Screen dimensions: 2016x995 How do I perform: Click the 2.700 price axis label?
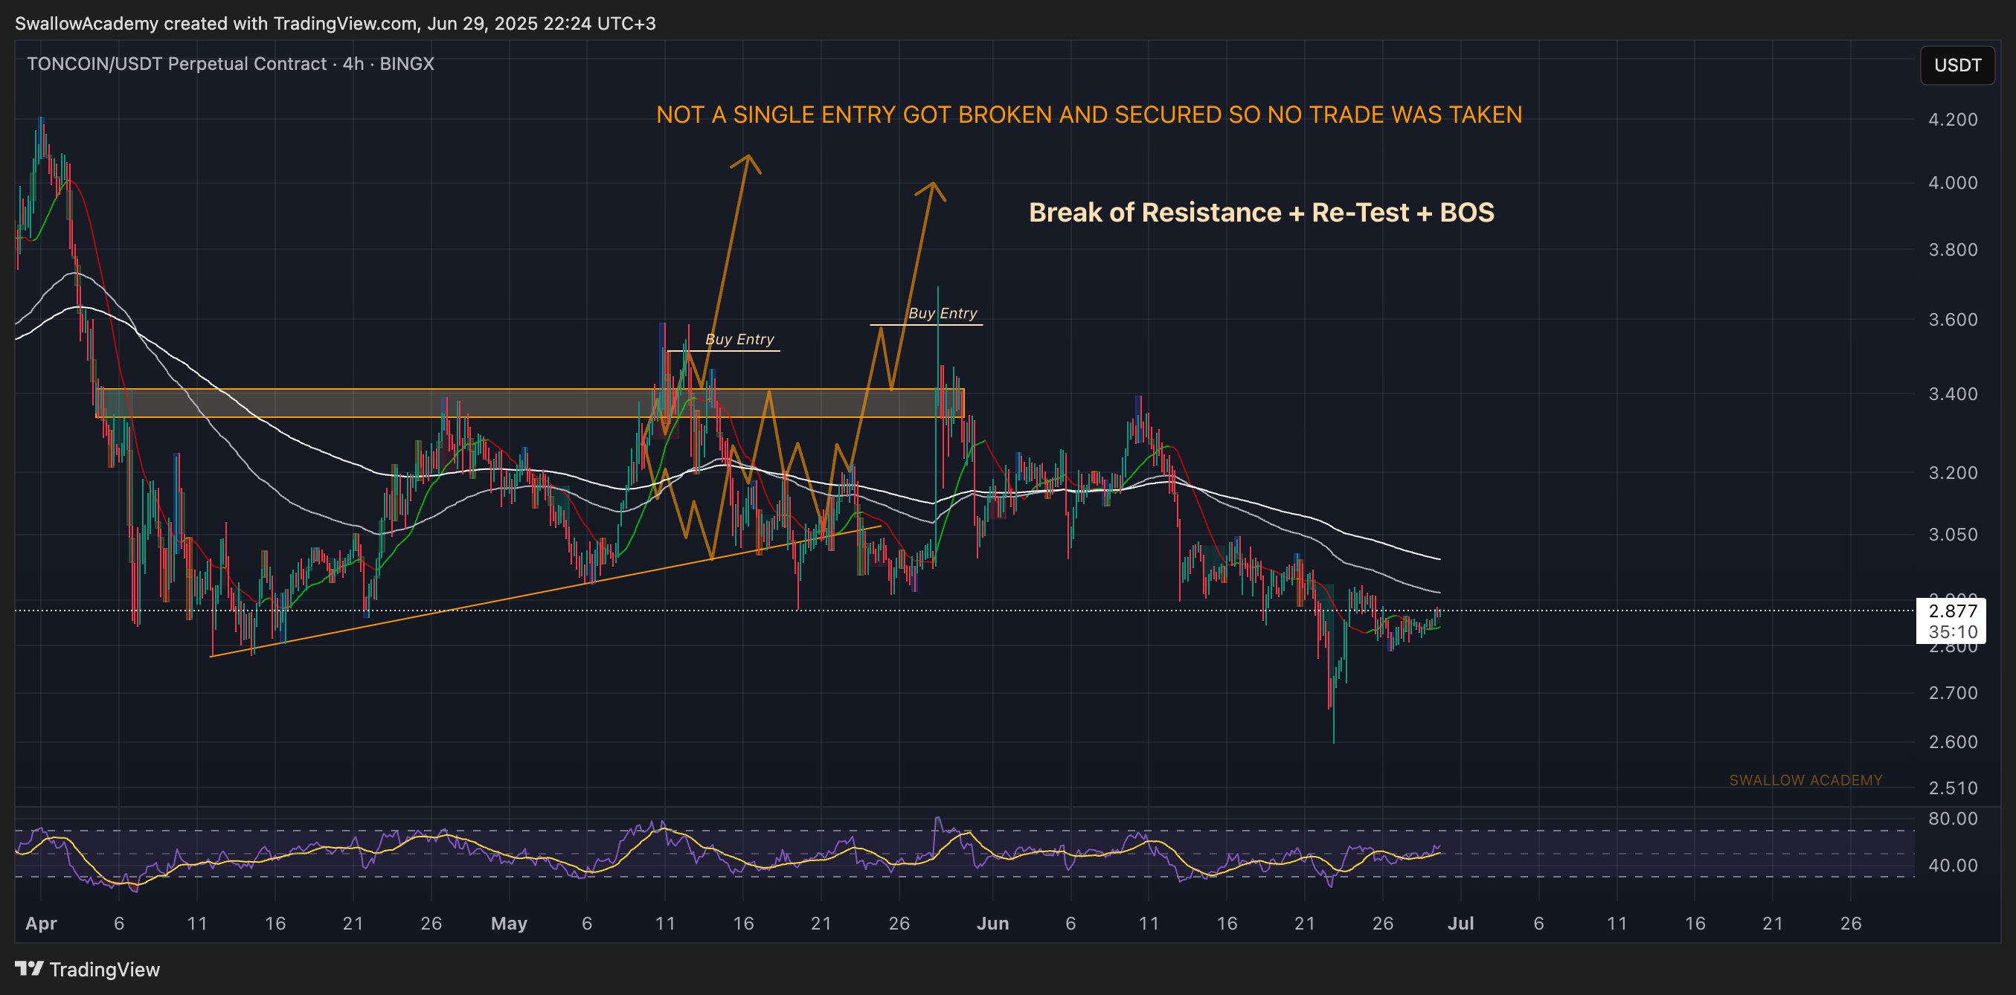1953,692
